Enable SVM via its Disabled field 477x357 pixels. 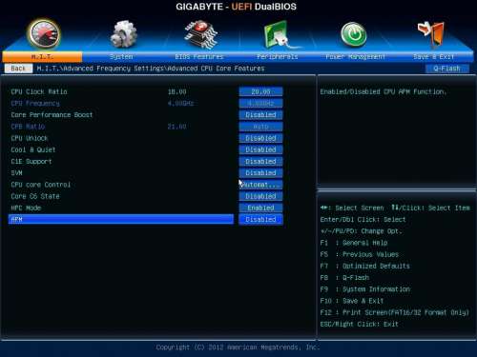pyautogui.click(x=260, y=173)
